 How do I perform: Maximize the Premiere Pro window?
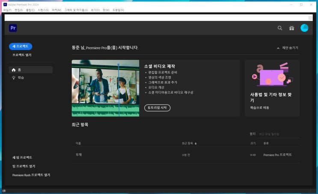[x=301, y=5]
